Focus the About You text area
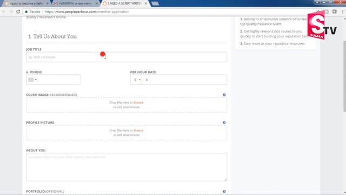Viewport: 346px width, 195px height. click(127, 167)
